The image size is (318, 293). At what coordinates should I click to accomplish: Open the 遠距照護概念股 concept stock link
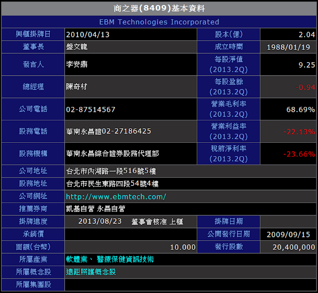[x=91, y=272]
